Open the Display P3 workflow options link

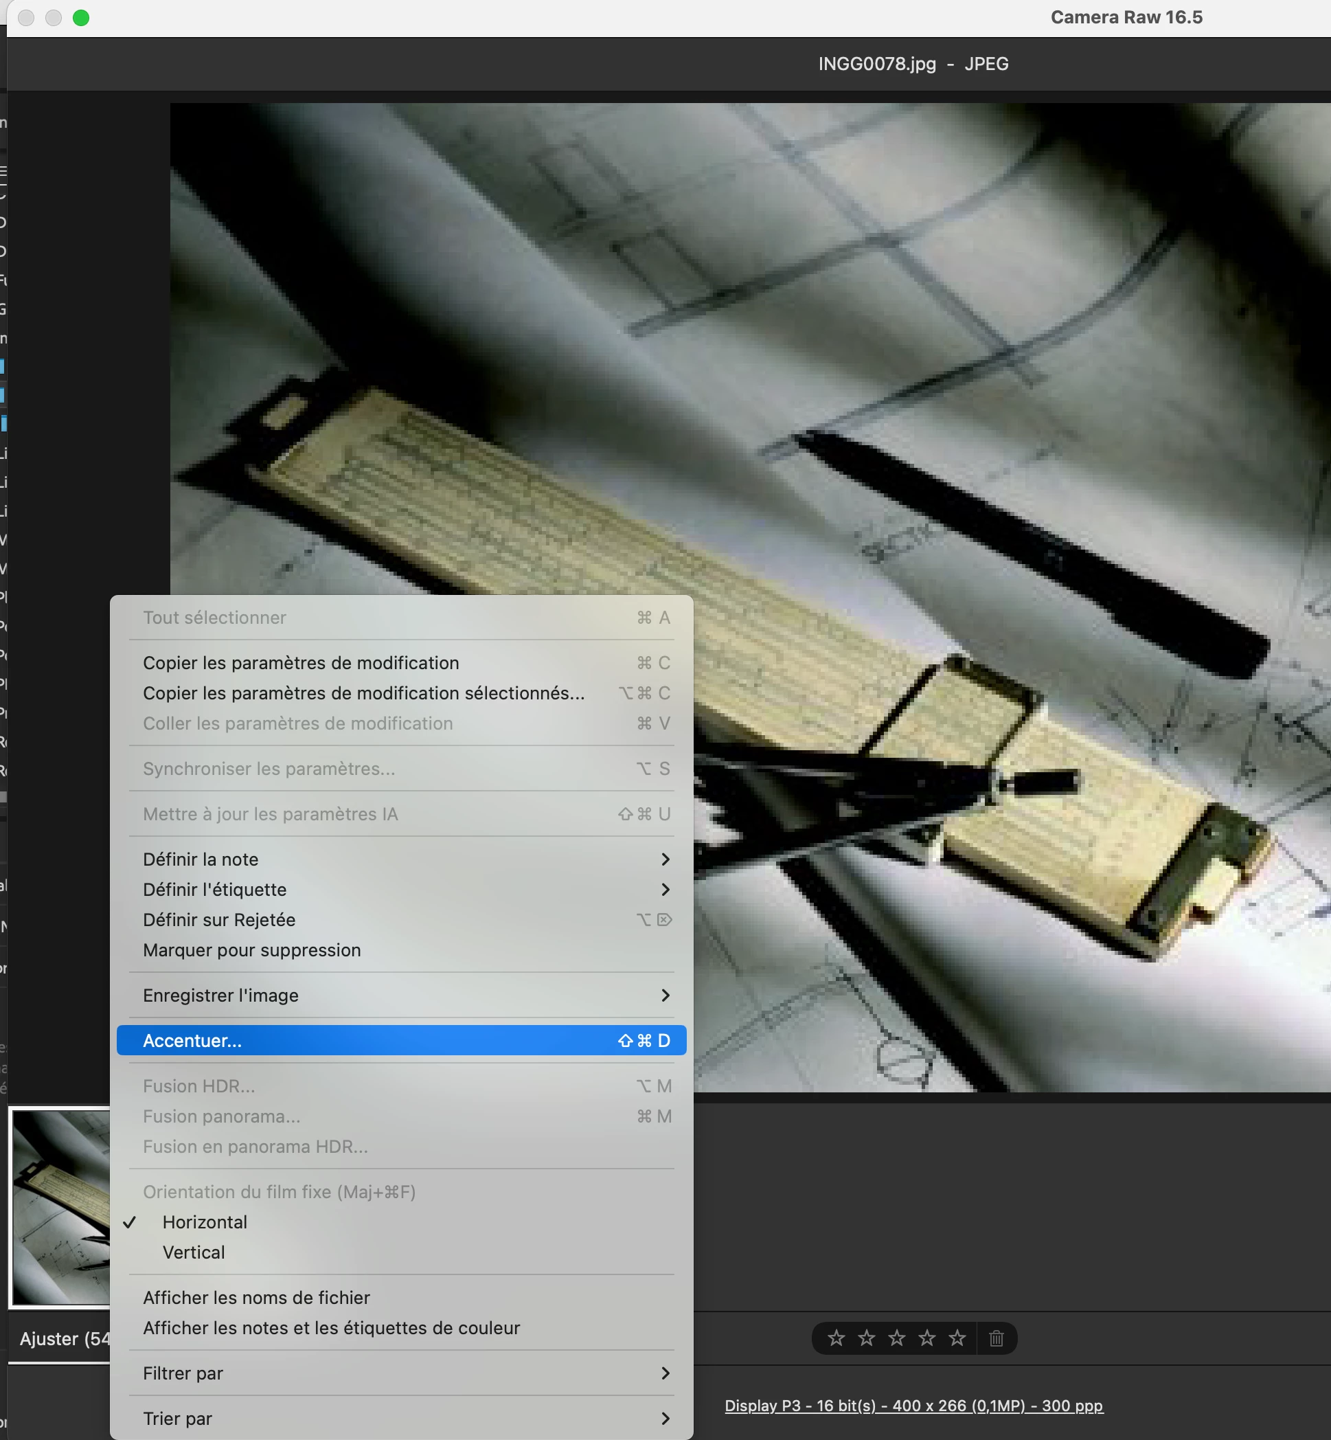click(x=913, y=1406)
